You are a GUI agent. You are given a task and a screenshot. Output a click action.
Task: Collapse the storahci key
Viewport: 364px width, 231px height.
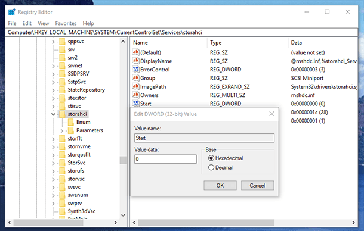[x=53, y=114]
